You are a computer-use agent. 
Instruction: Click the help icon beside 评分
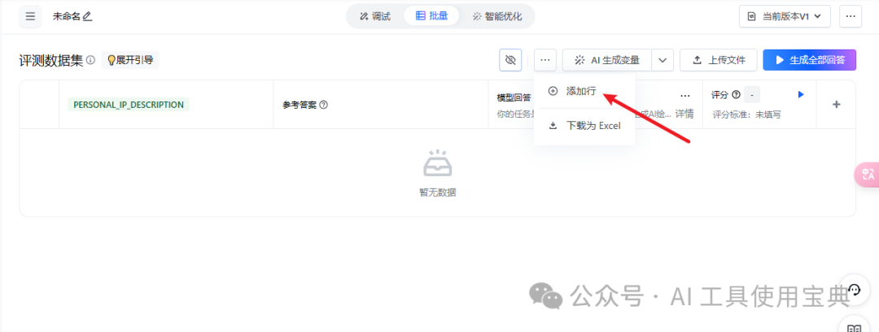736,95
